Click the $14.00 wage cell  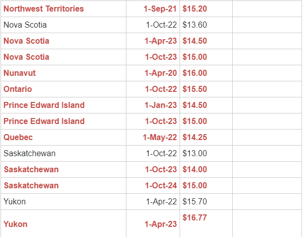(x=195, y=170)
